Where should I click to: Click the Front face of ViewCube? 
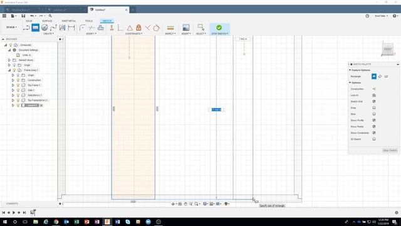[x=387, y=49]
